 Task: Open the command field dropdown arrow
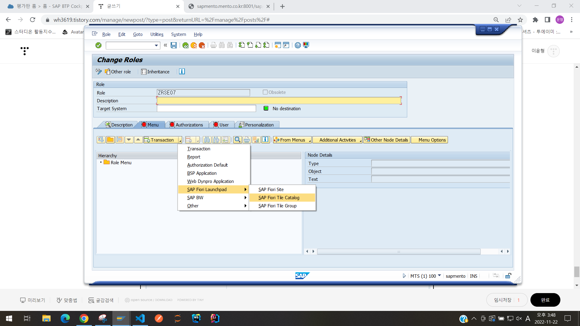156,46
